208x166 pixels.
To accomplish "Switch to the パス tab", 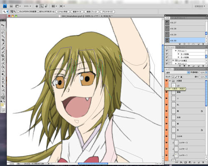I will (167, 18).
